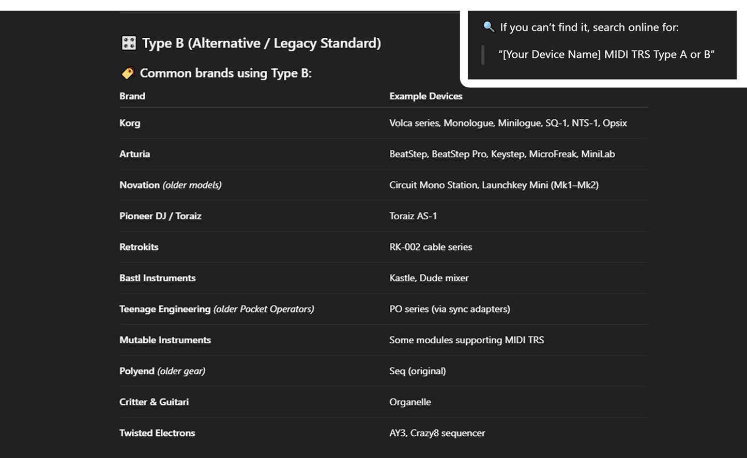Click the tag icon beside Common brands
Viewport: 747px width, 458px height.
pyautogui.click(x=127, y=73)
